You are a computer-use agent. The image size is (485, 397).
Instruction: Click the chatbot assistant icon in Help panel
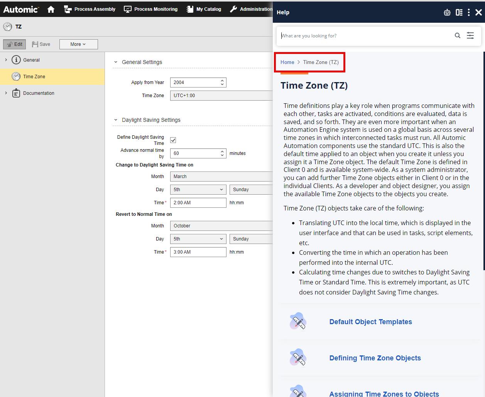[447, 12]
